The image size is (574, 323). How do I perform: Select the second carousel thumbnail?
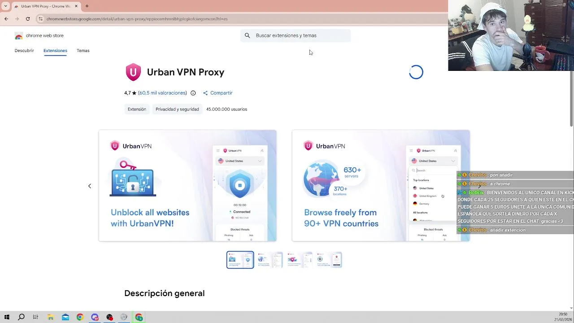[x=270, y=260]
